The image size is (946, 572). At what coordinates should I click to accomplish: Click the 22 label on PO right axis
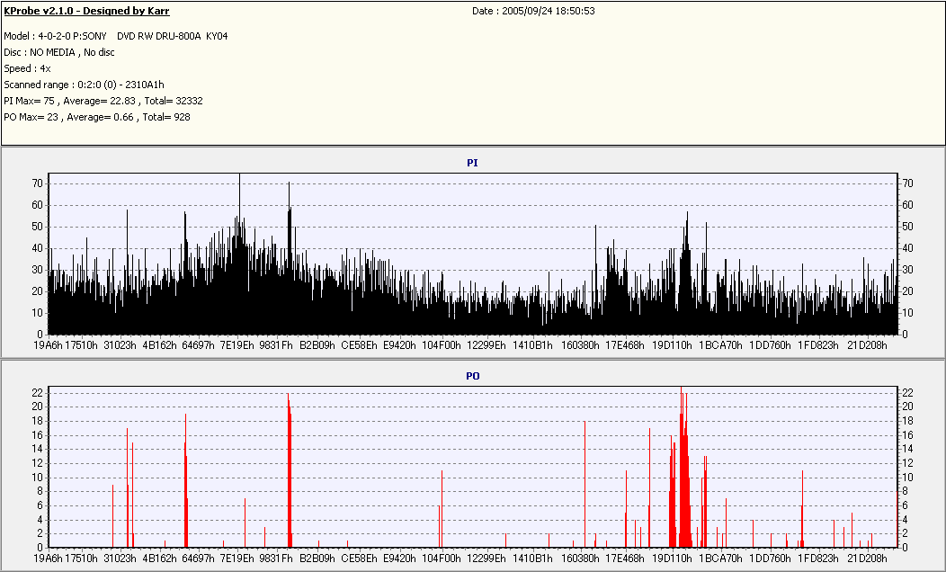point(907,393)
